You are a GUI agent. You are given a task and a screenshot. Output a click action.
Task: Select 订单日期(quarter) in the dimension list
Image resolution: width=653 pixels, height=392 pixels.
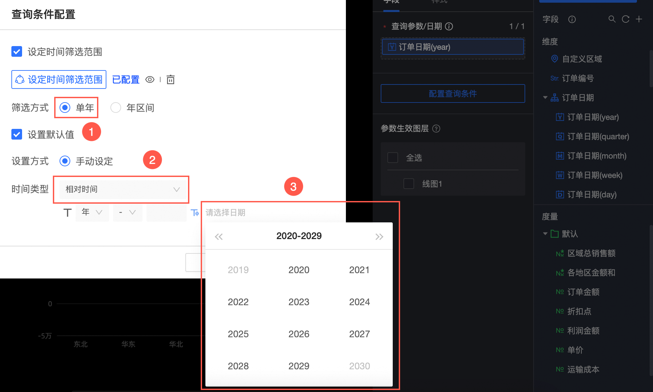pyautogui.click(x=598, y=137)
